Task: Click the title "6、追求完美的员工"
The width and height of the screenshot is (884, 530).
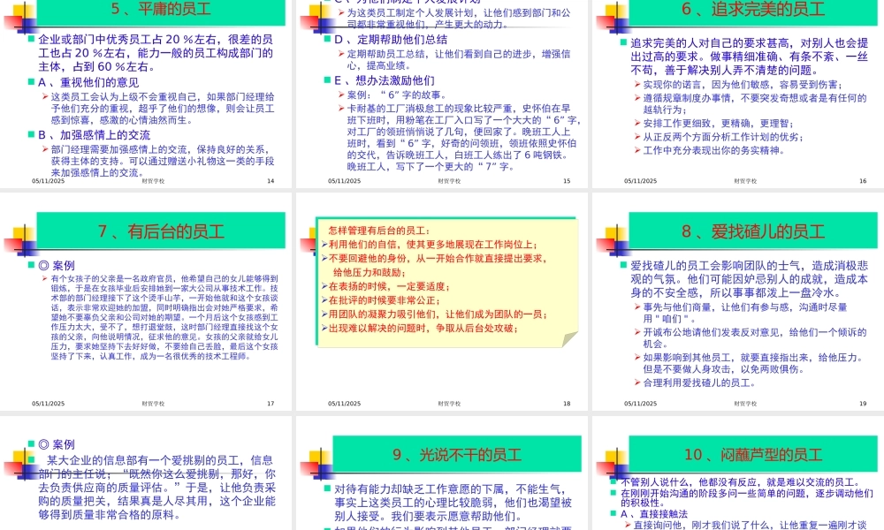Action: 753,9
